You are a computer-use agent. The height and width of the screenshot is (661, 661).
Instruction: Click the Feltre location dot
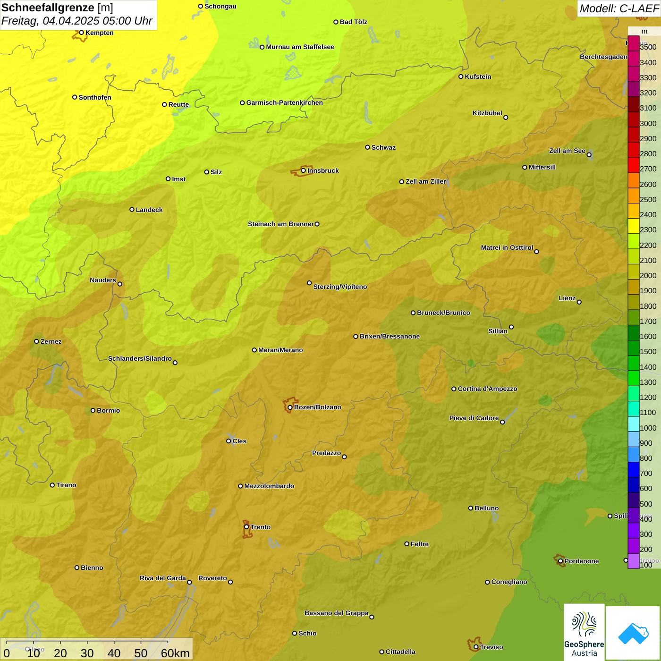pos(407,544)
